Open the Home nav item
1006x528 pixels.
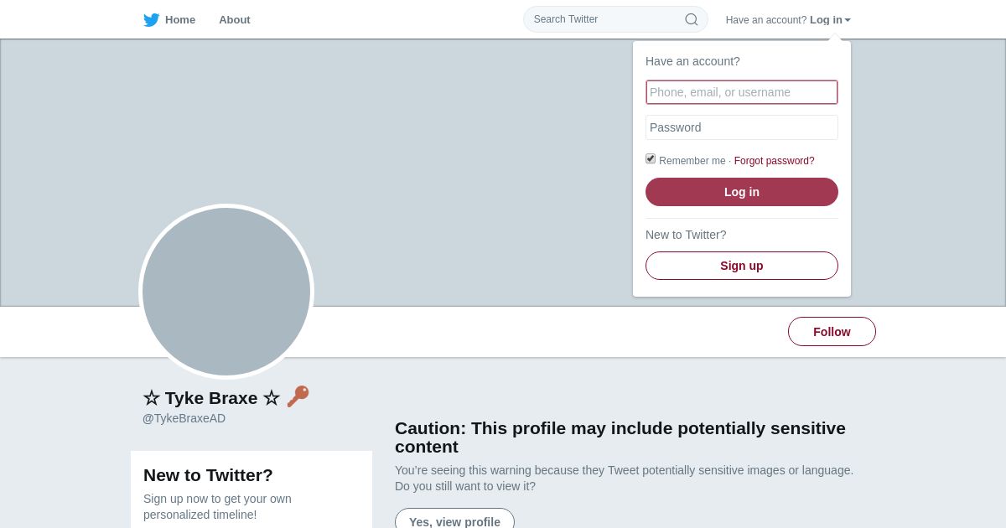179,20
